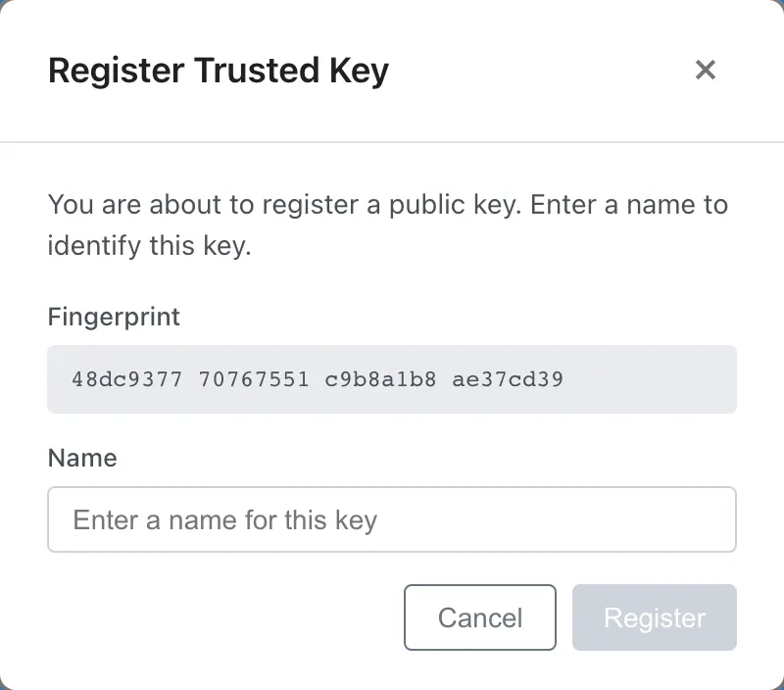Focus the key name input field

pyautogui.click(x=392, y=519)
